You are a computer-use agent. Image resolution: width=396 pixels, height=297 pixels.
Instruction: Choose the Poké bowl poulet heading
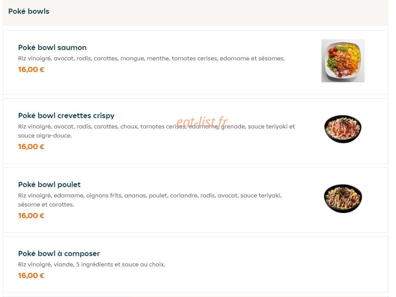[49, 184]
